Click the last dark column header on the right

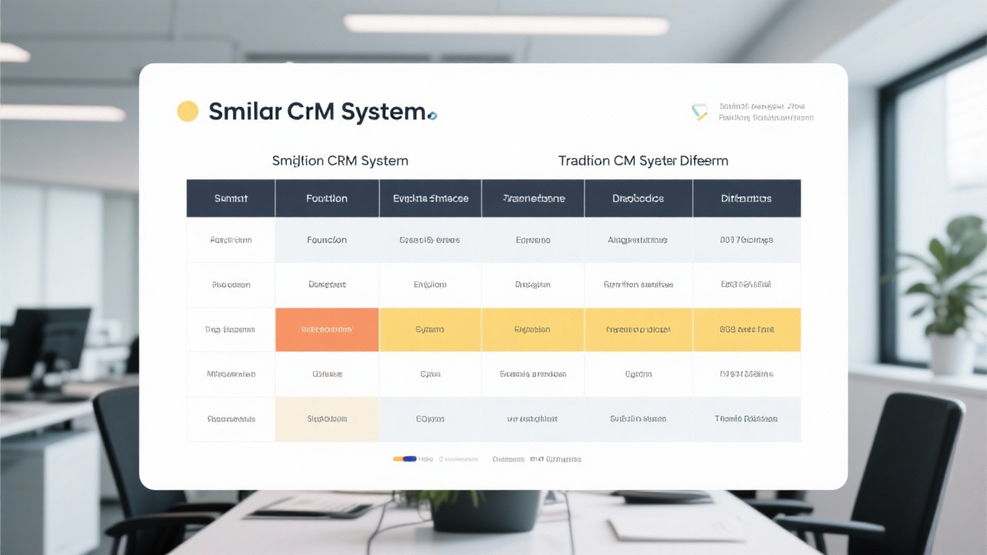tap(746, 198)
